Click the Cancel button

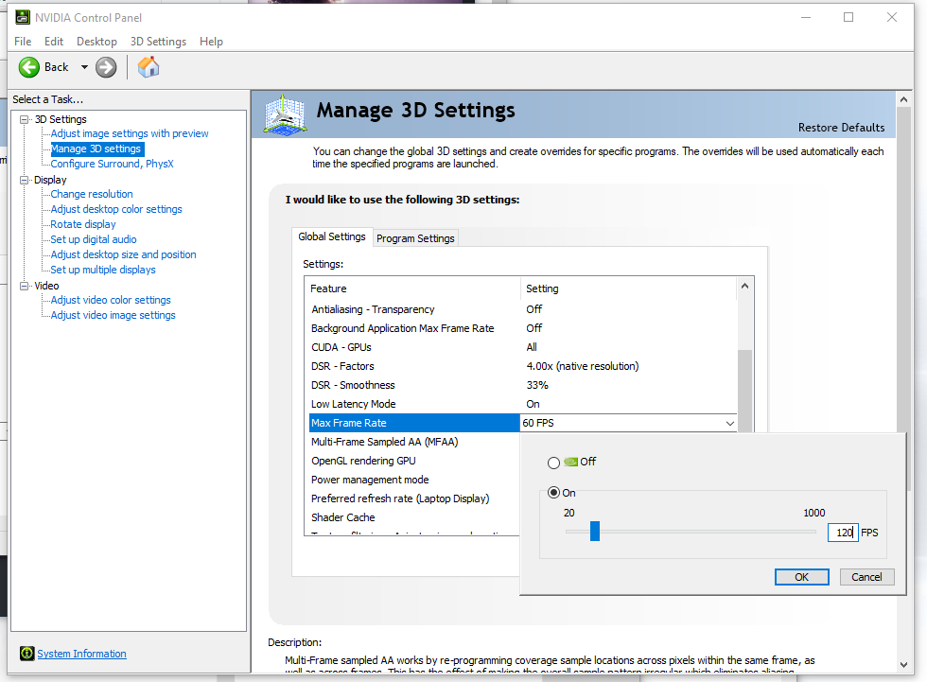click(x=866, y=577)
